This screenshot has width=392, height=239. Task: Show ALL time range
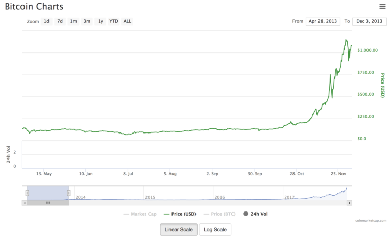[x=127, y=21]
